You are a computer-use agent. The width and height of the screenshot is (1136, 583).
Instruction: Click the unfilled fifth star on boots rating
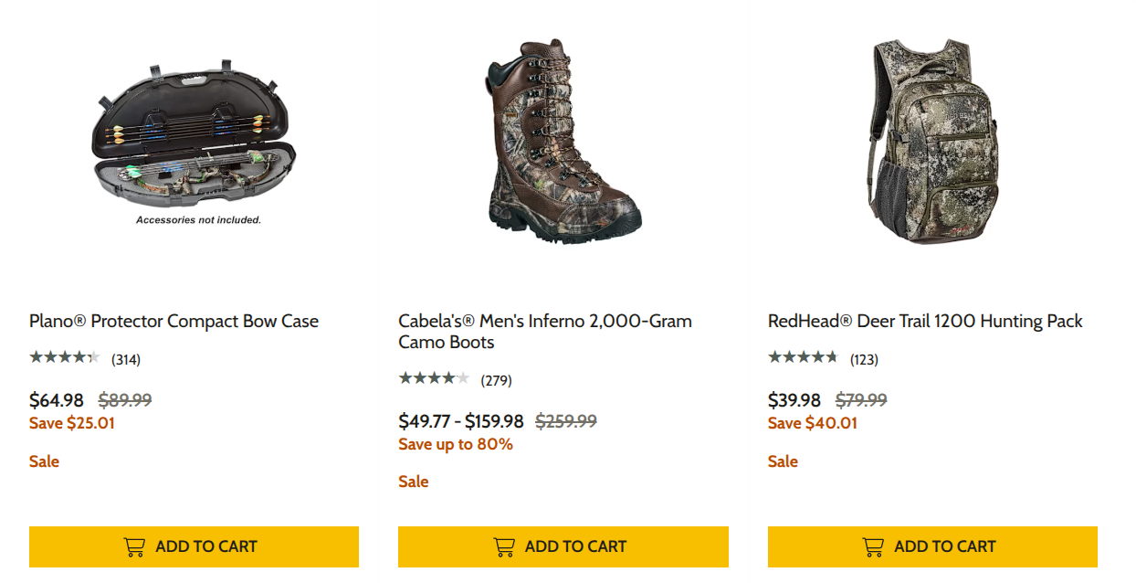coord(464,379)
